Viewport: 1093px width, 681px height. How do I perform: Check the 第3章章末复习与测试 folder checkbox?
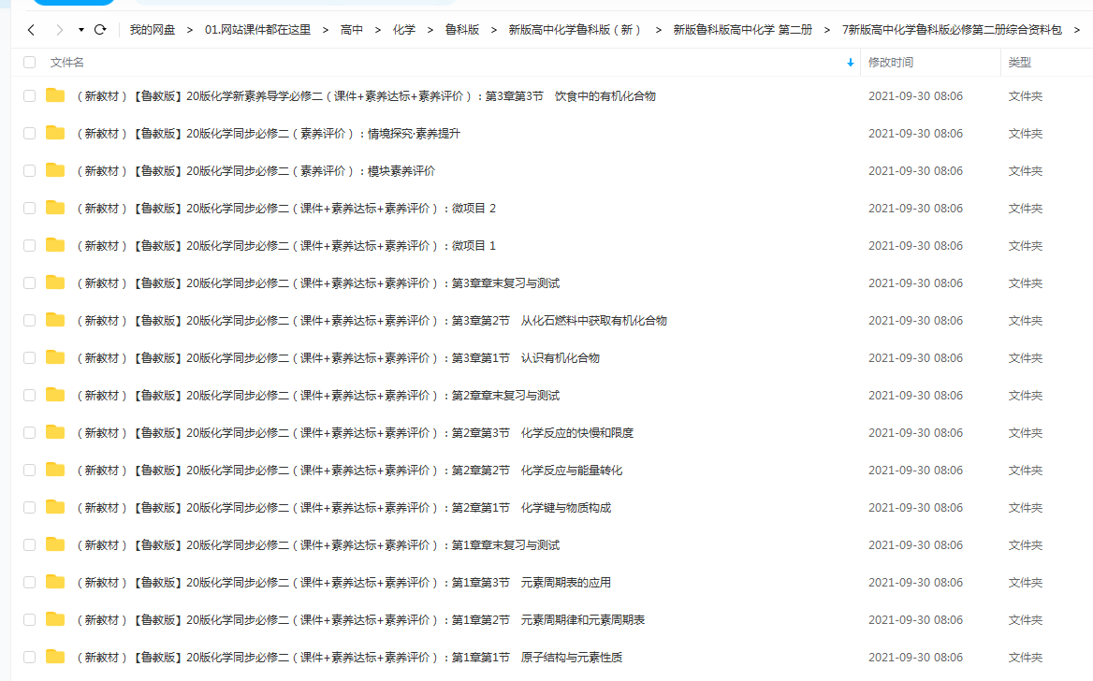click(29, 283)
